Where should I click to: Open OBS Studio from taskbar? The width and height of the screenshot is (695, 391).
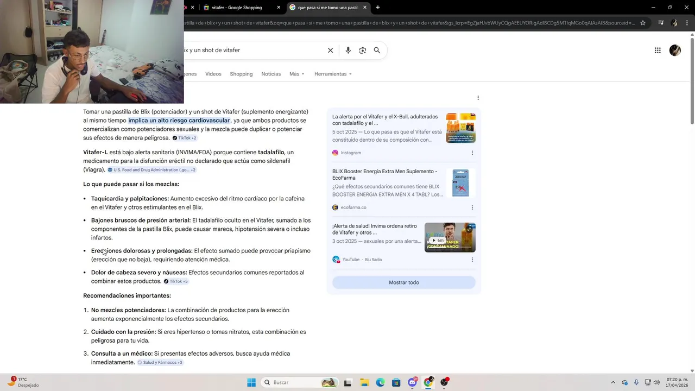coord(445,382)
